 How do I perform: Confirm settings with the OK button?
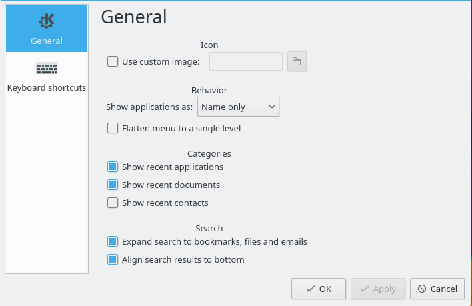click(x=318, y=289)
